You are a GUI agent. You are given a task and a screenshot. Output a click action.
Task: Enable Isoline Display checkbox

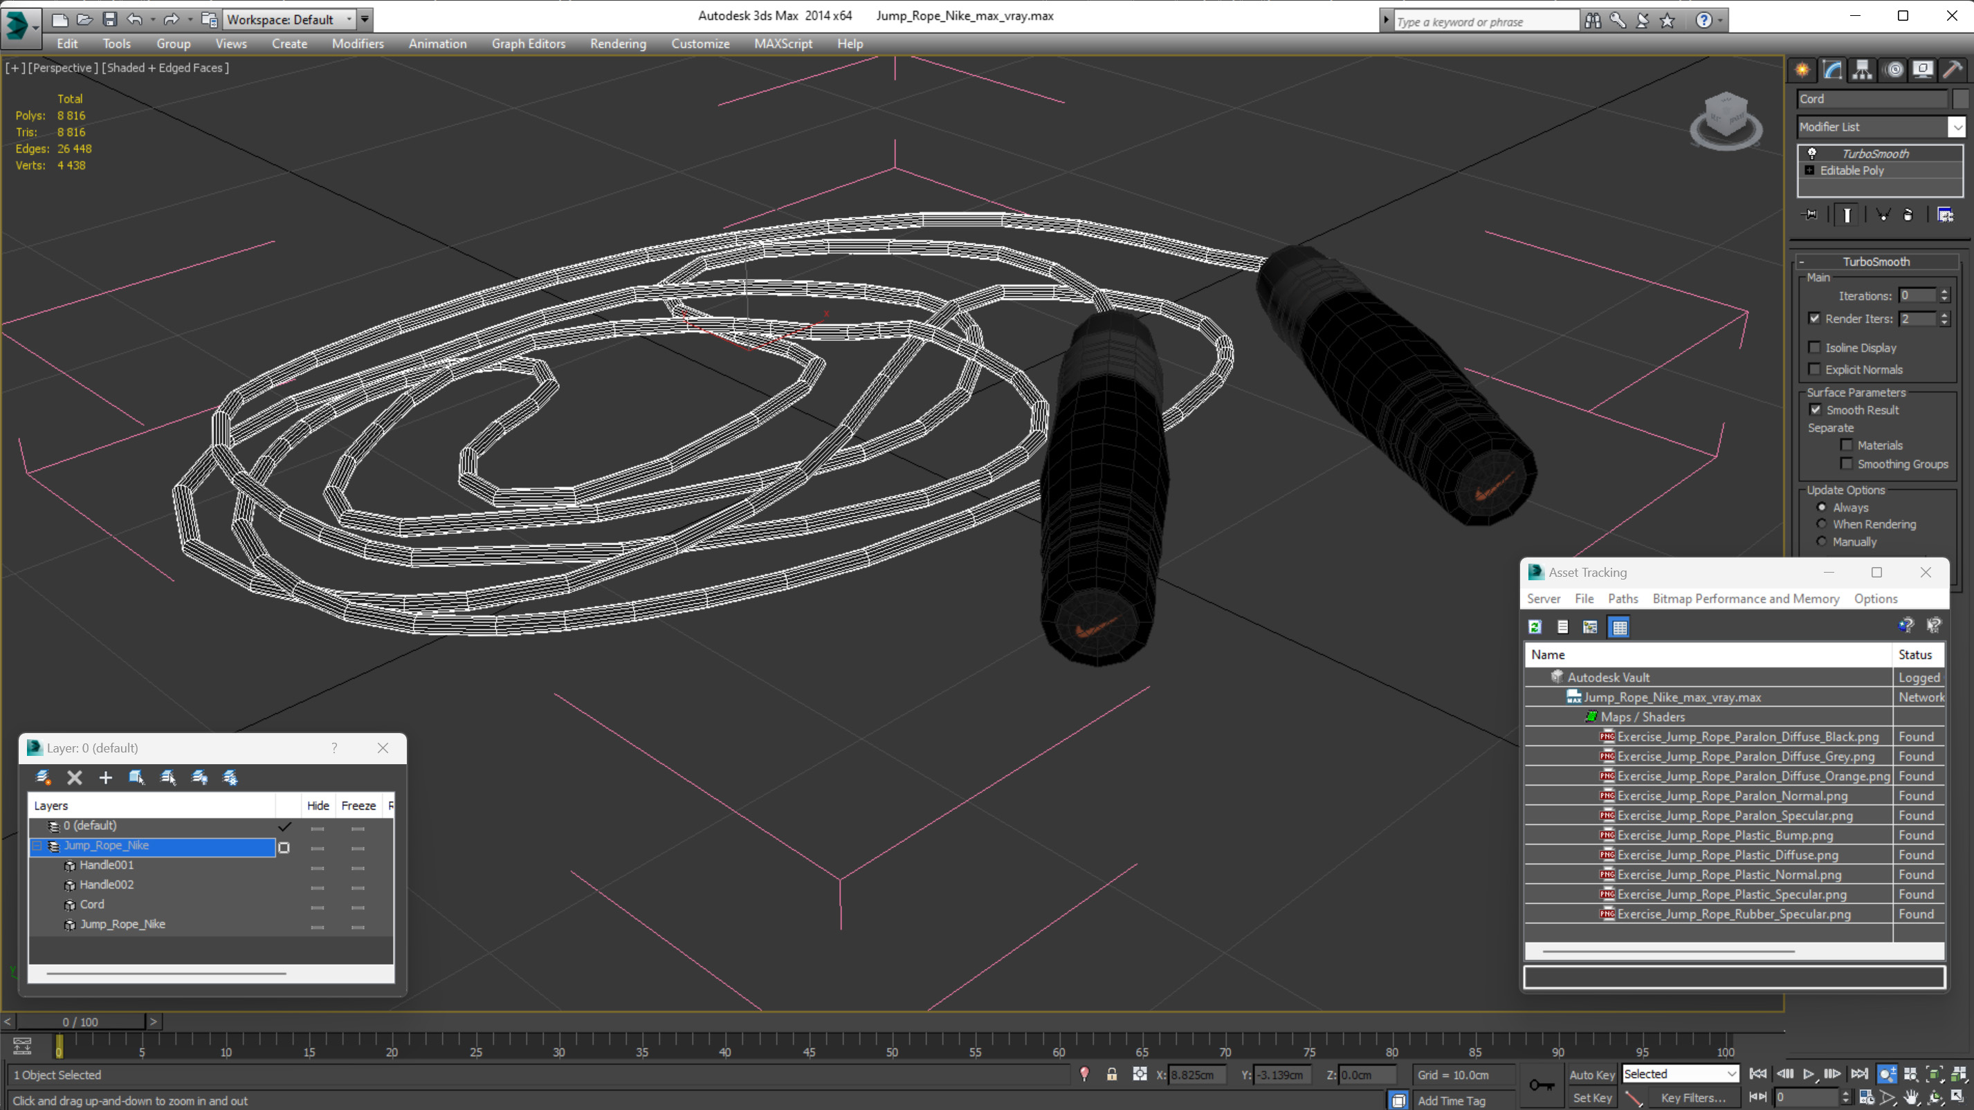coord(1815,348)
